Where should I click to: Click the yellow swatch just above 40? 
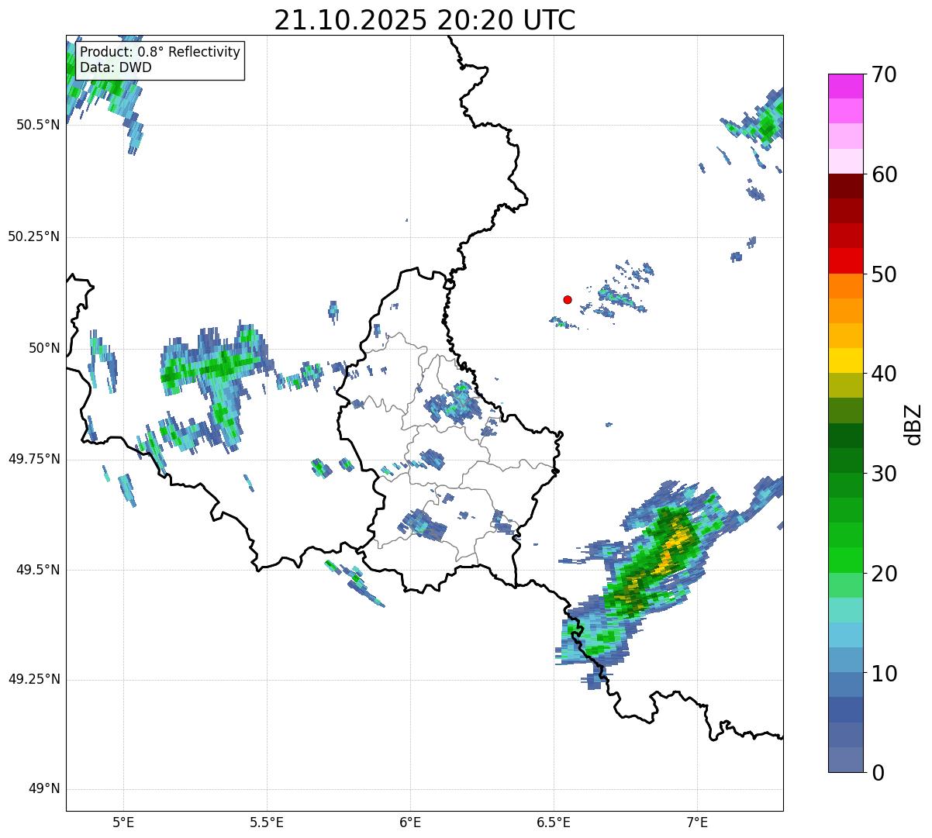pos(844,360)
